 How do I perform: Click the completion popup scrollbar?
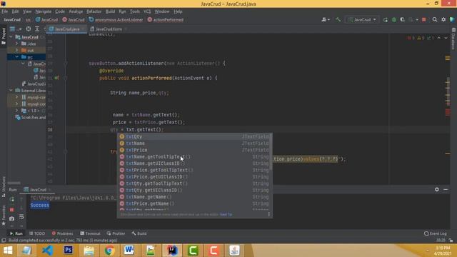[271, 151]
